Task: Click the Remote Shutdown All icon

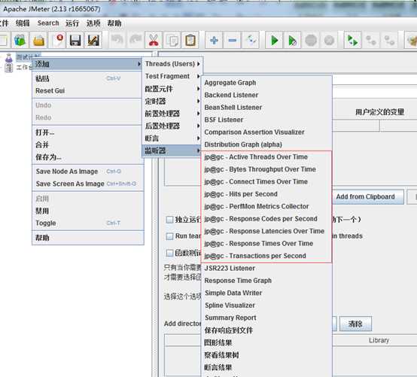Action: click(389, 41)
